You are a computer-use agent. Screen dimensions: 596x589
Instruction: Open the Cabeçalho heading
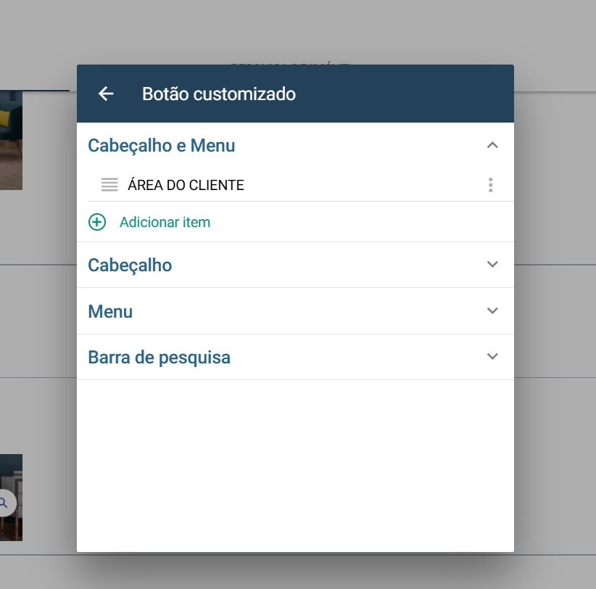[x=130, y=265]
